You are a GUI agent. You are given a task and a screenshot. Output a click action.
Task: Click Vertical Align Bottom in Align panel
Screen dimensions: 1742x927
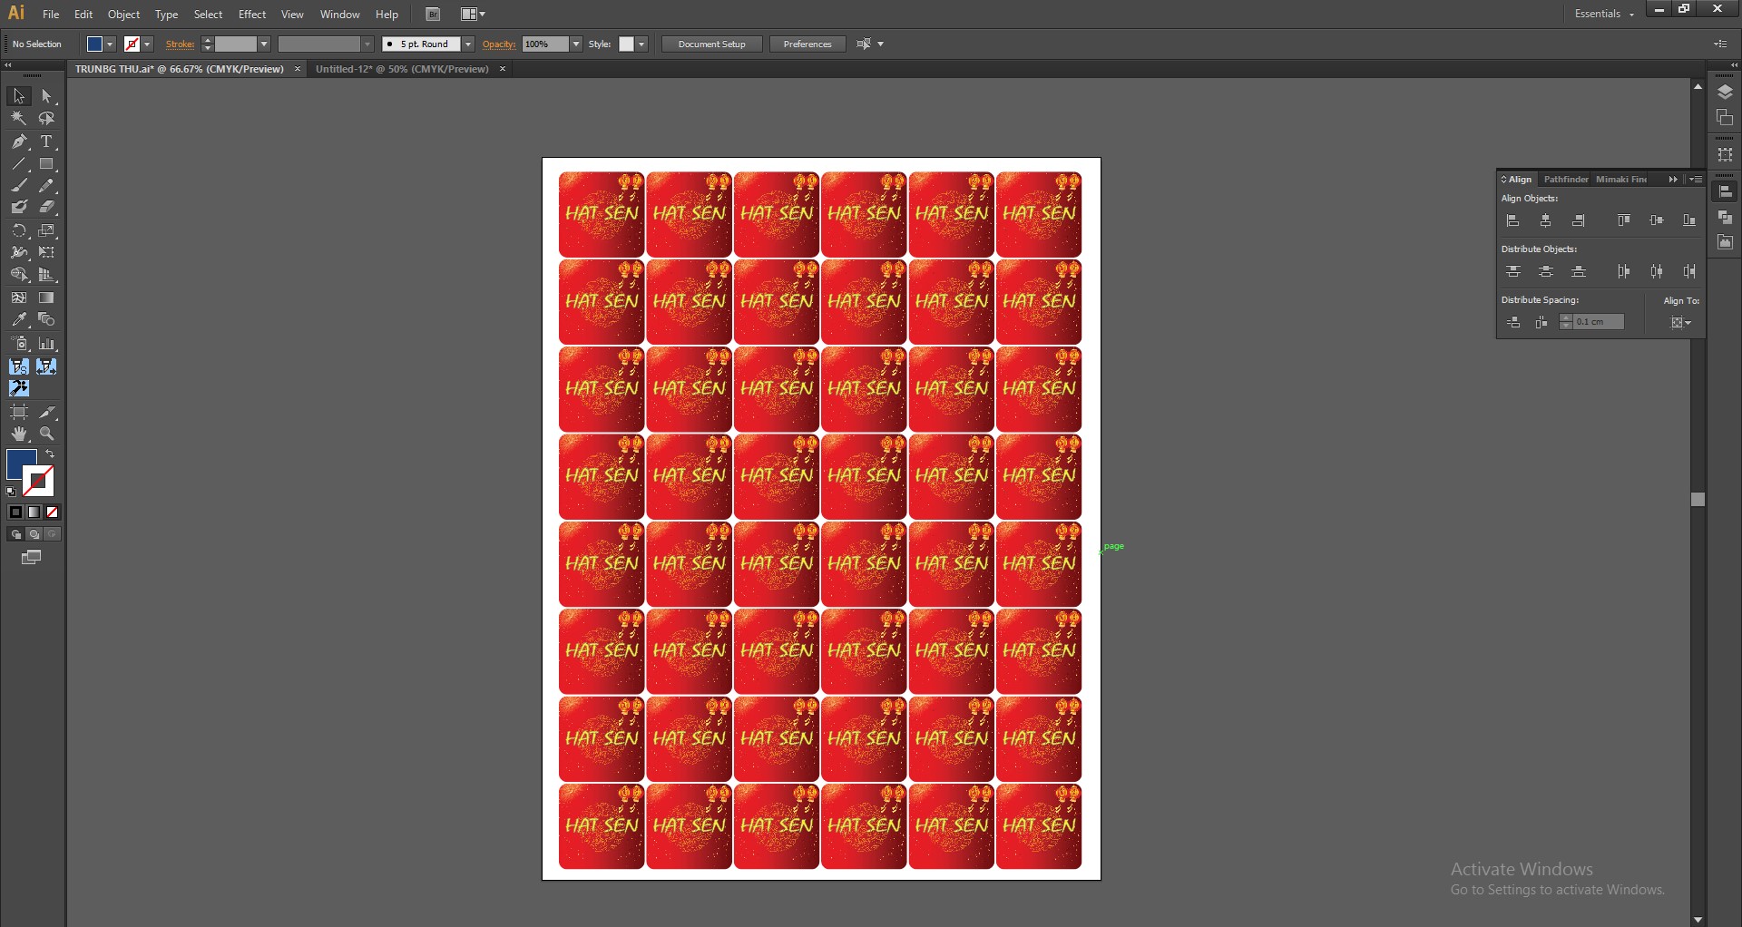coord(1689,220)
